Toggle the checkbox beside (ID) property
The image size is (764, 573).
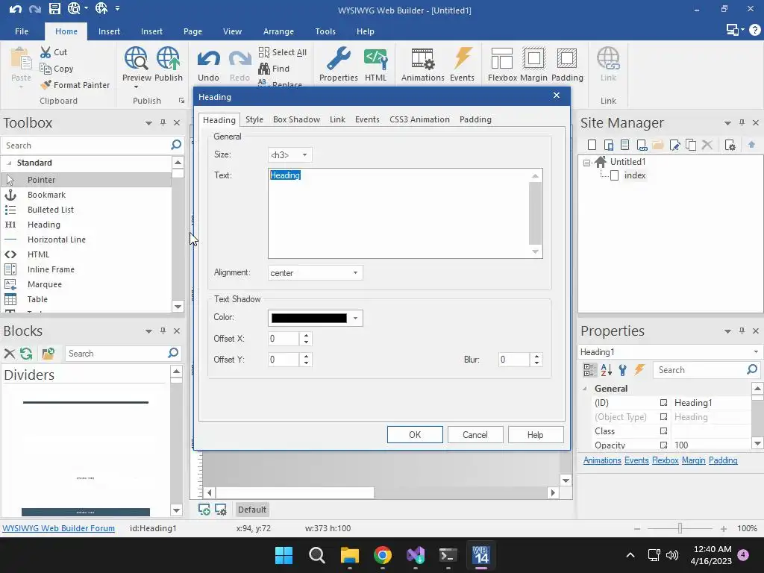[x=663, y=402]
